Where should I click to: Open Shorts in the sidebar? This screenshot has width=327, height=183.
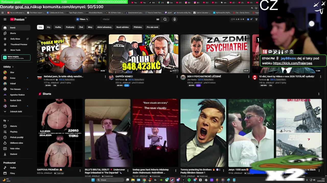pos(16,33)
